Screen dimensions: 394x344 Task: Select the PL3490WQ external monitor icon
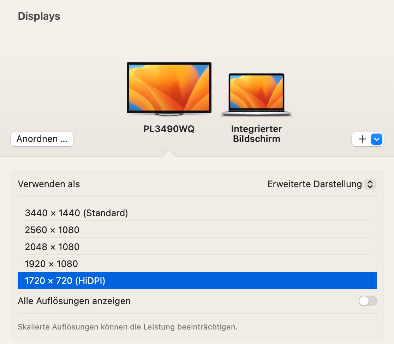tap(169, 89)
